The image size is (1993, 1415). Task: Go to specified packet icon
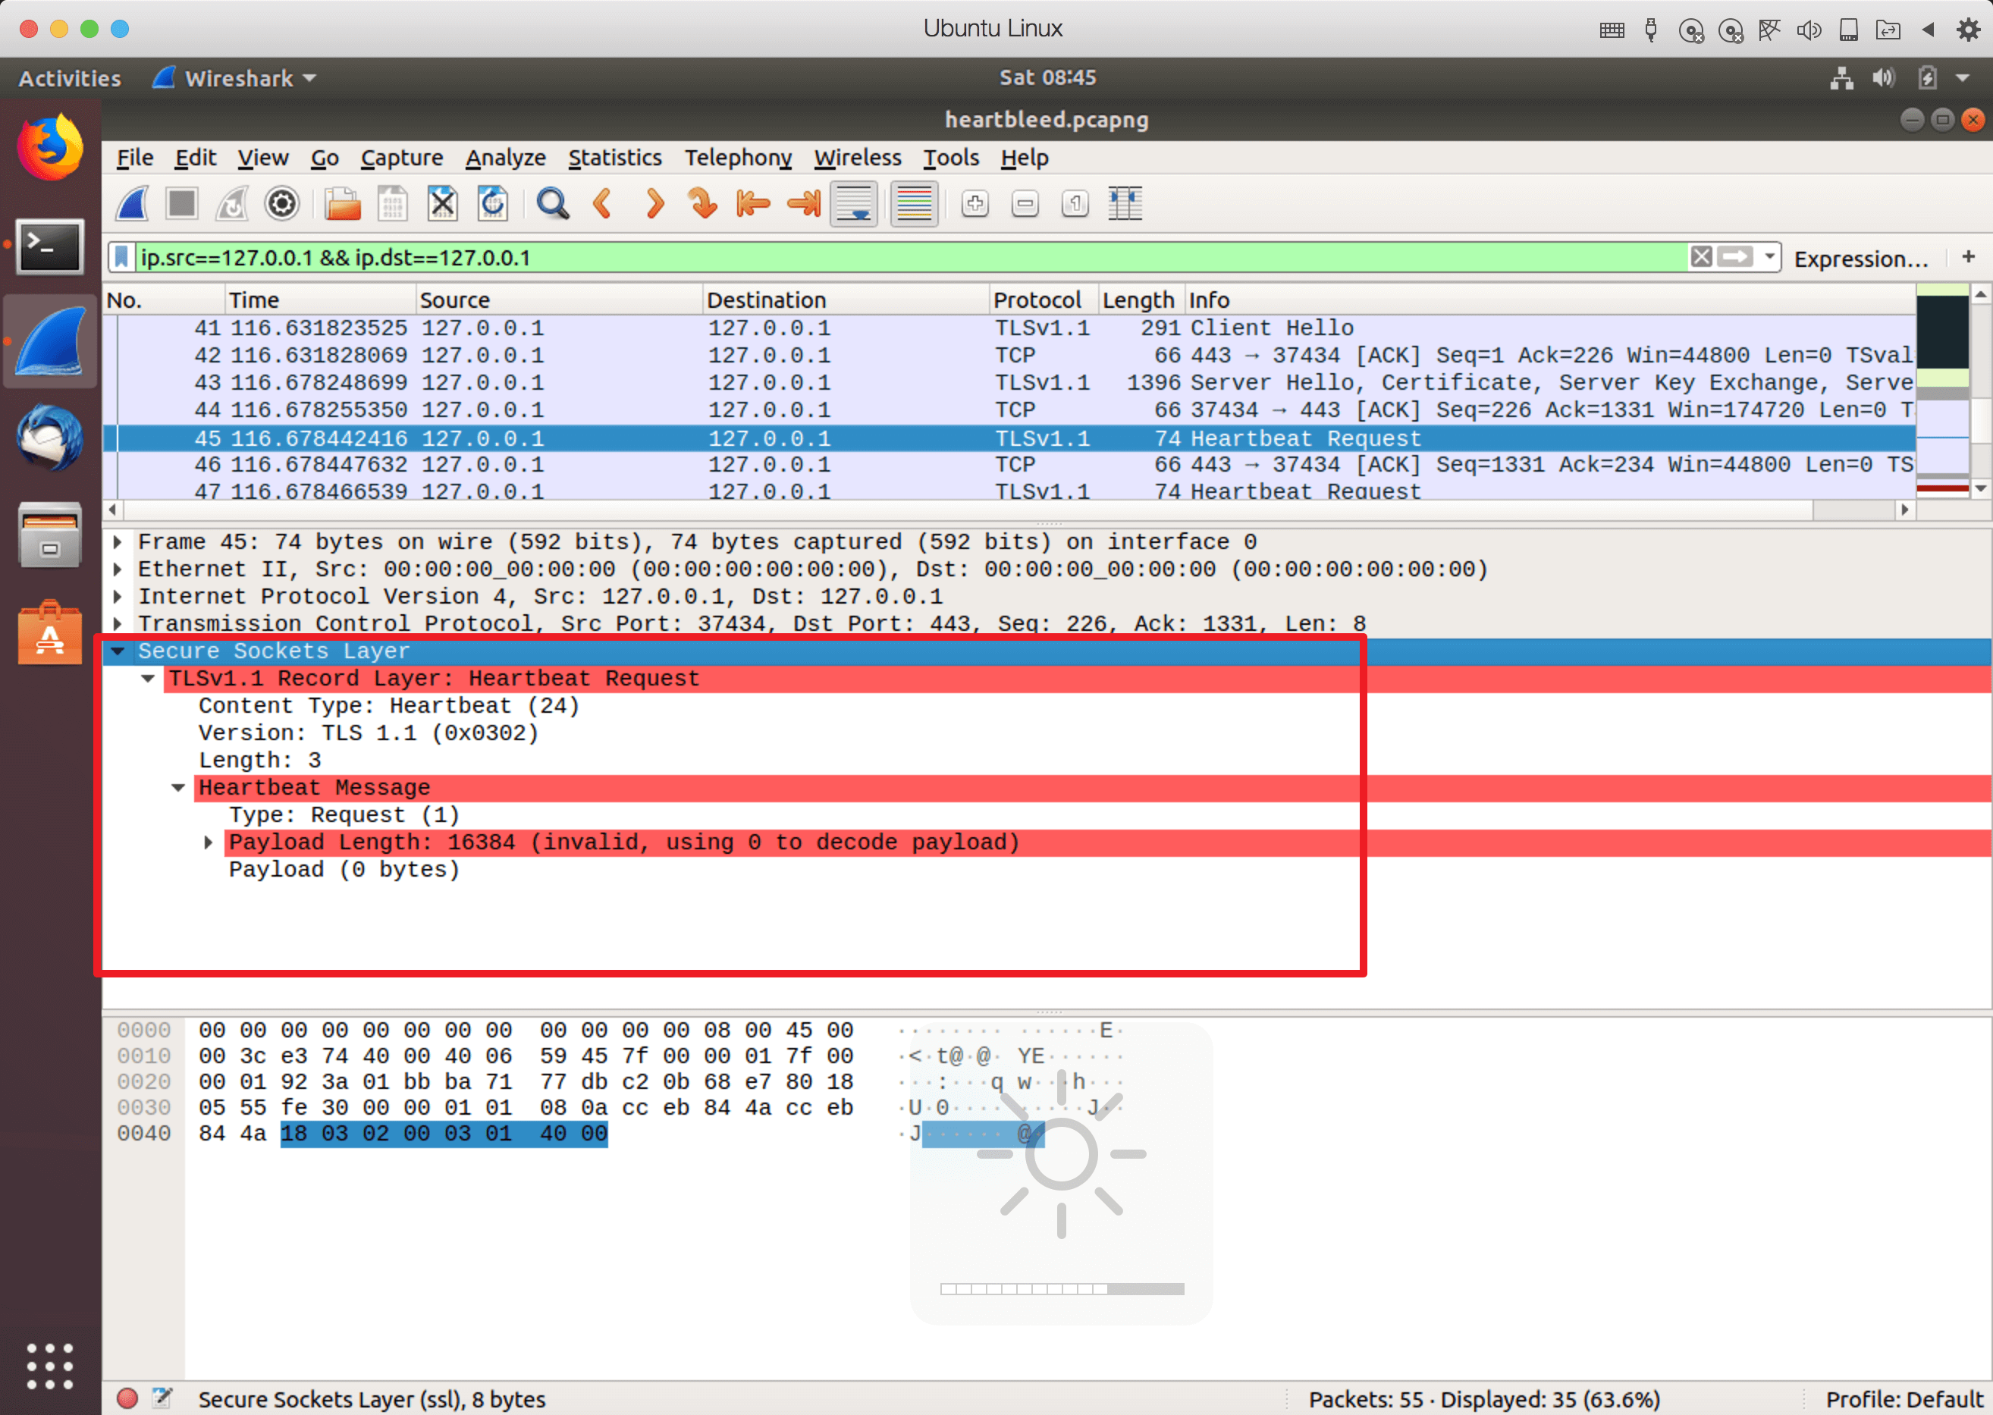[702, 205]
